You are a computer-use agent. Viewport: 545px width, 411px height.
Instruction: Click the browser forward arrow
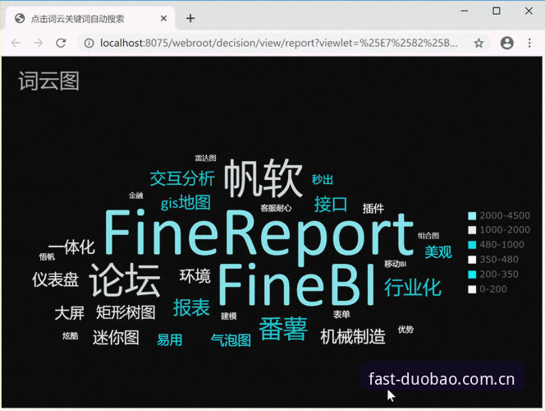[x=39, y=43]
